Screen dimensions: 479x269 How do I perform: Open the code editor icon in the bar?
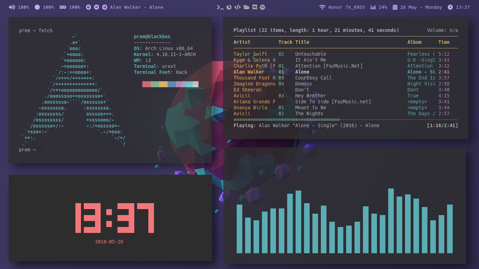click(238, 7)
